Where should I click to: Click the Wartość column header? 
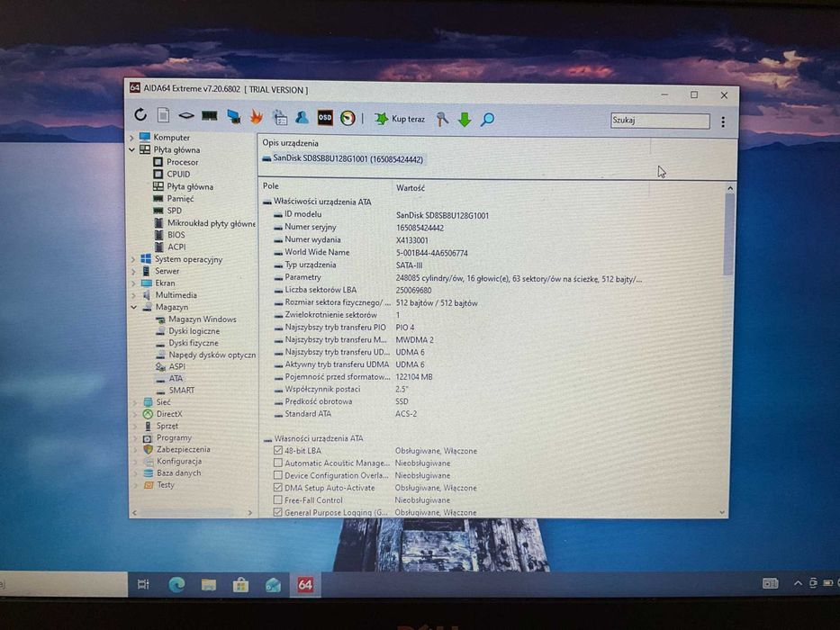[x=411, y=188]
